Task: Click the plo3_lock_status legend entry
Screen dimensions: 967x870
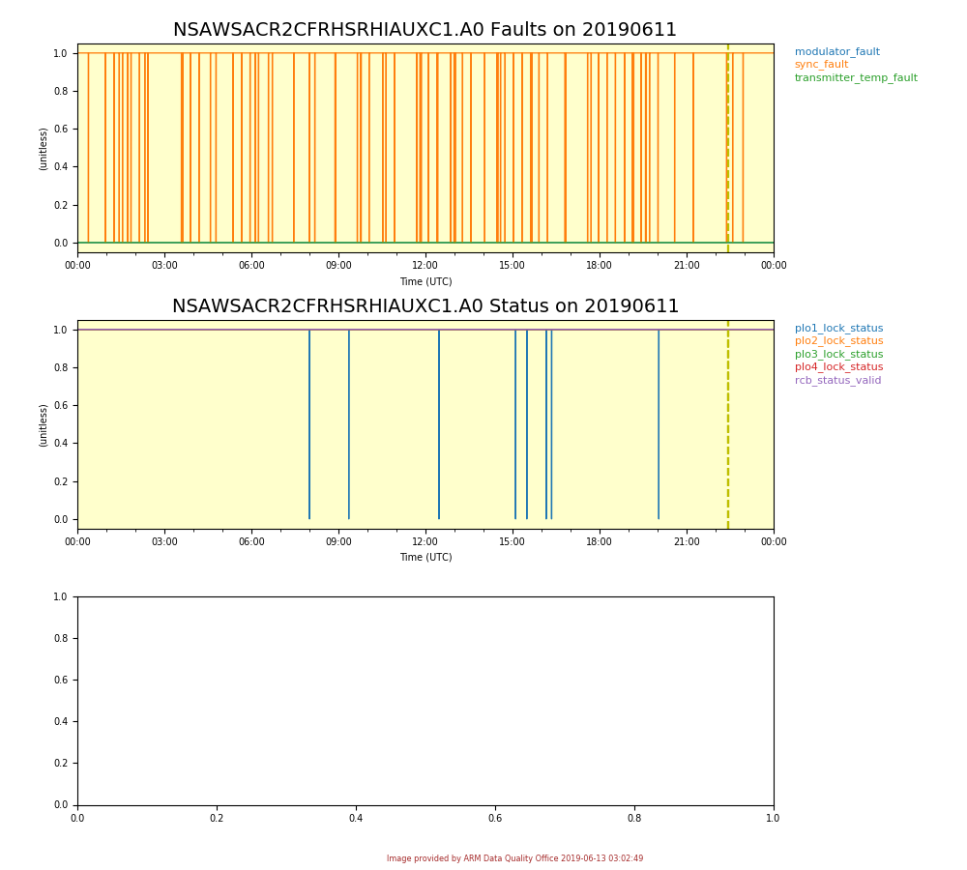Action: click(x=838, y=354)
